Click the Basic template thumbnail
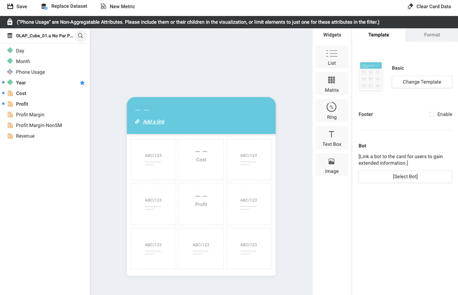The width and height of the screenshot is (458, 295). [371, 76]
